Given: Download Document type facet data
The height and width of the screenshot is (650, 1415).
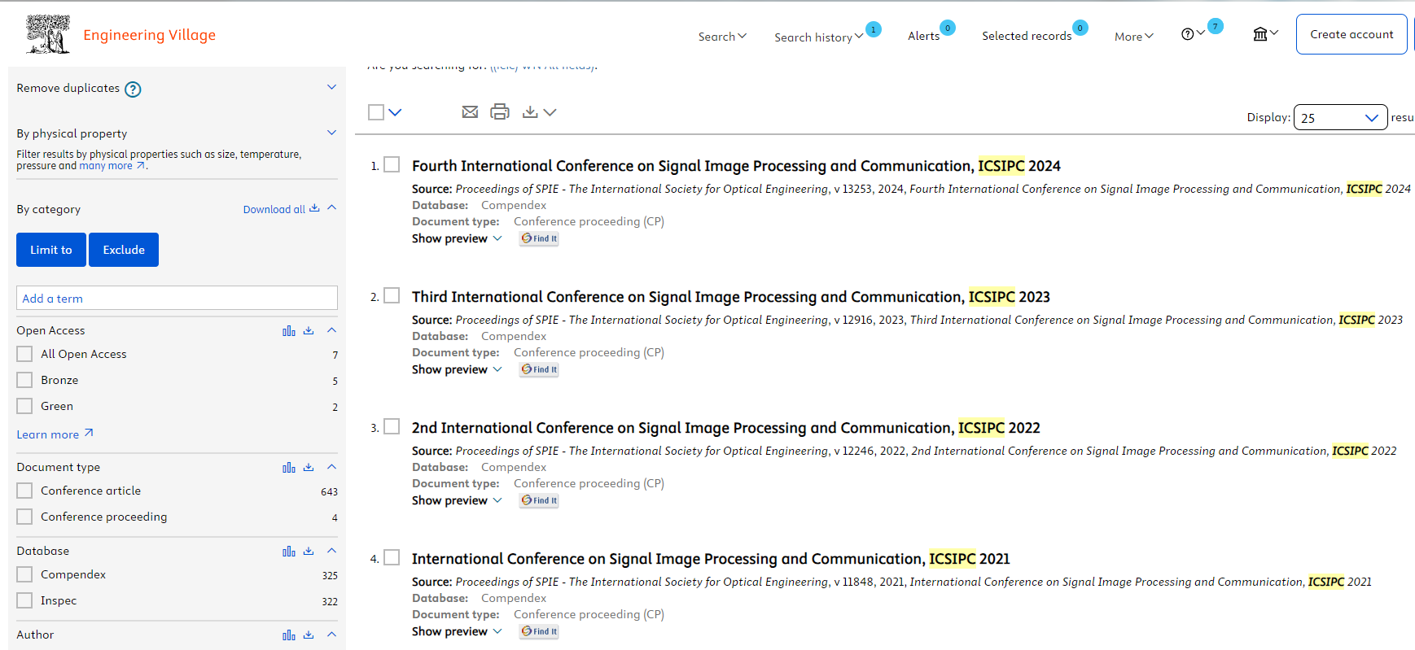Looking at the screenshot, I should click(309, 468).
